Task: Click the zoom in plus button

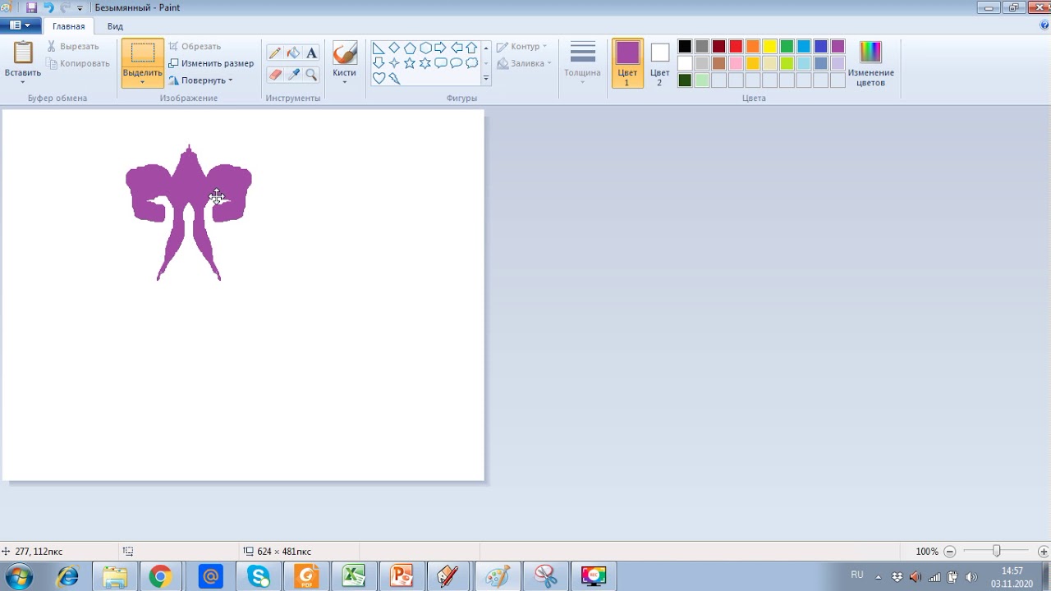Action: (x=1044, y=552)
